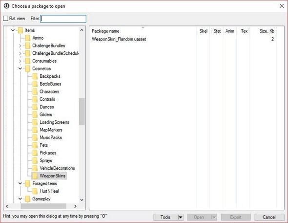Focus the Filter text field
The width and height of the screenshot is (288, 223).
coord(63,19)
